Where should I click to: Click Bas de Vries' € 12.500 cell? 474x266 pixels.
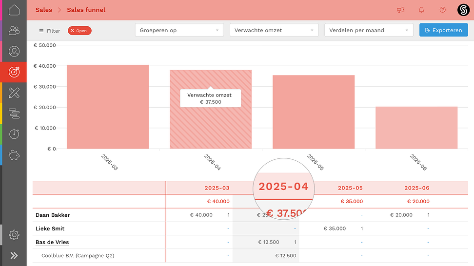click(x=269, y=242)
